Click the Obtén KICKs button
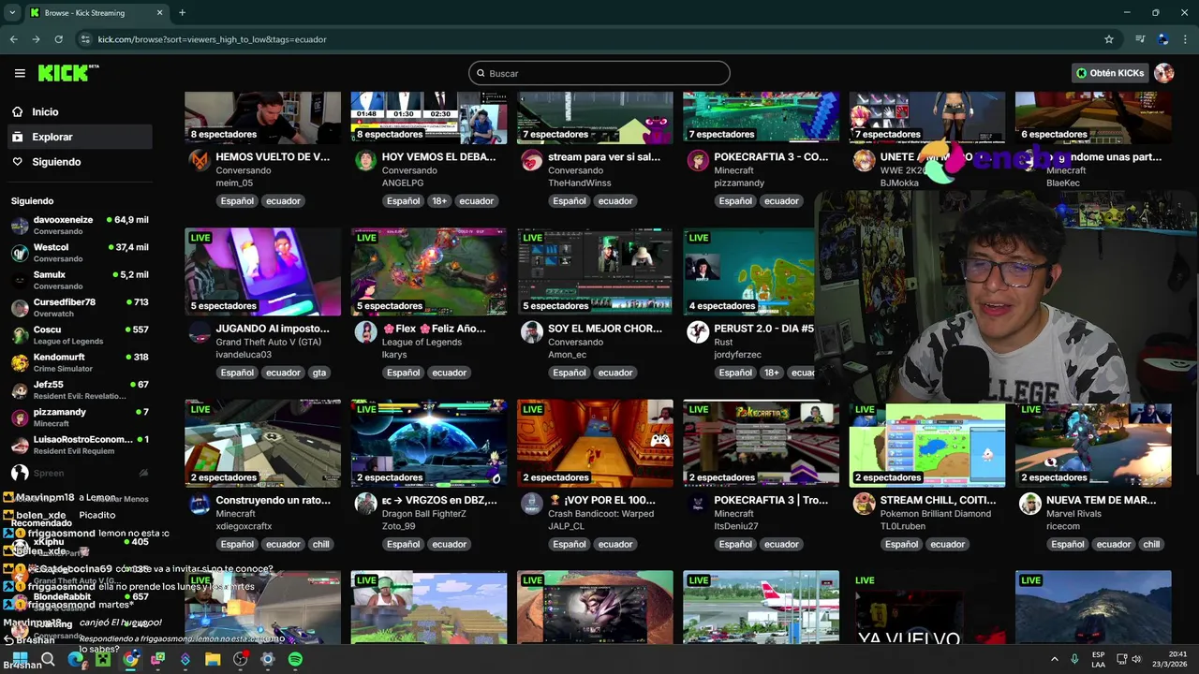Screen dimensions: 1199x674 (x=1110, y=73)
